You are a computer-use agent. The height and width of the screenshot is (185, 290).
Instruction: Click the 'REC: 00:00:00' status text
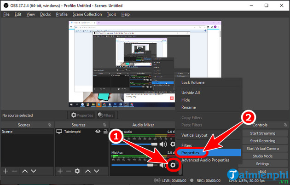209,180
